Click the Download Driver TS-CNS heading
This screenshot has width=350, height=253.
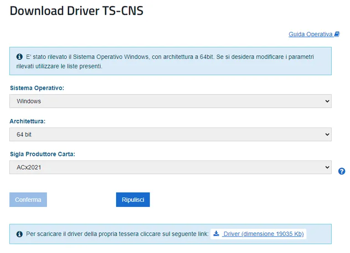(x=77, y=11)
